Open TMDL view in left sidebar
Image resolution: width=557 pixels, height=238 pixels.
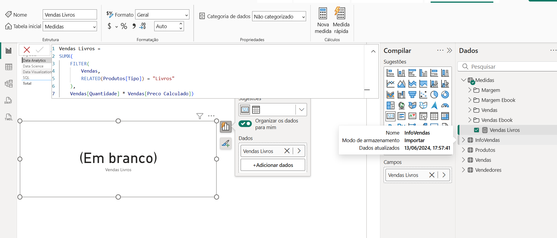click(8, 117)
